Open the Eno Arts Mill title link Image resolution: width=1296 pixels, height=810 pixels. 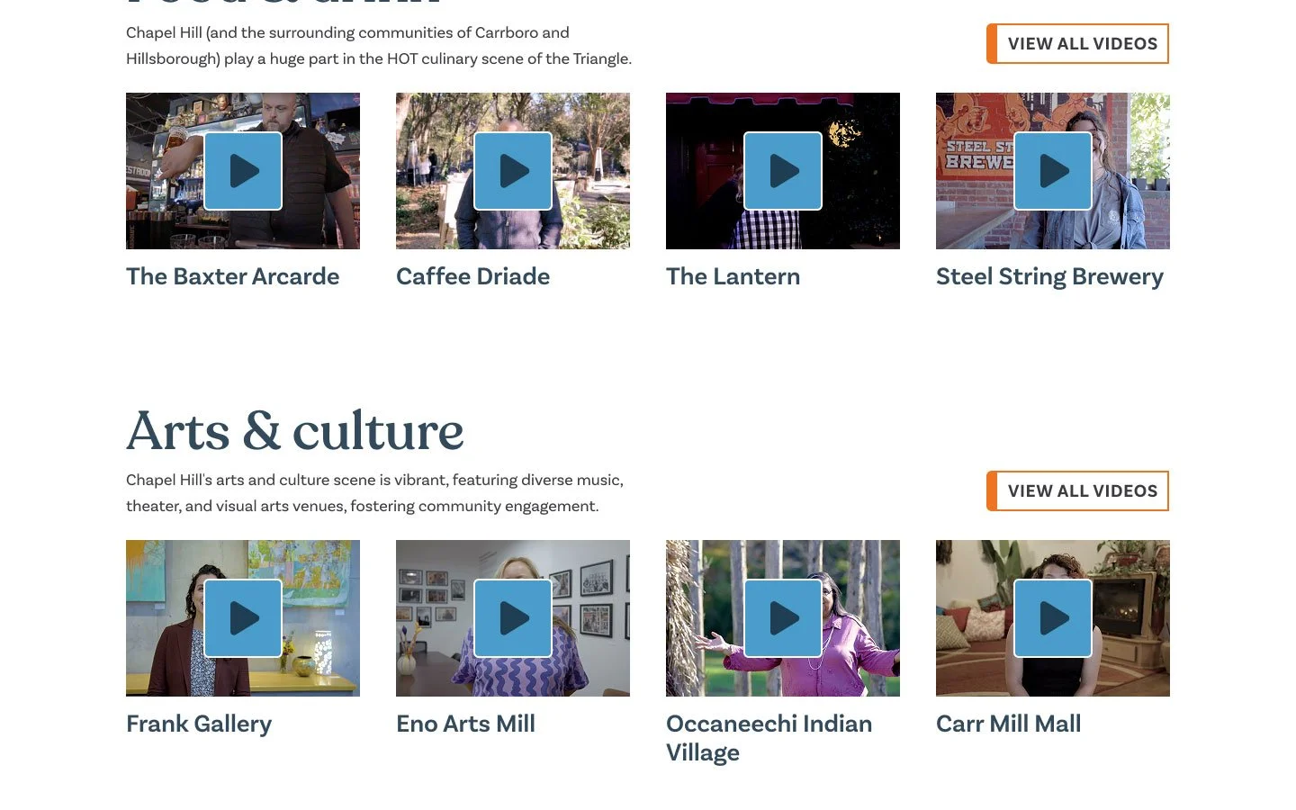pyautogui.click(x=465, y=724)
